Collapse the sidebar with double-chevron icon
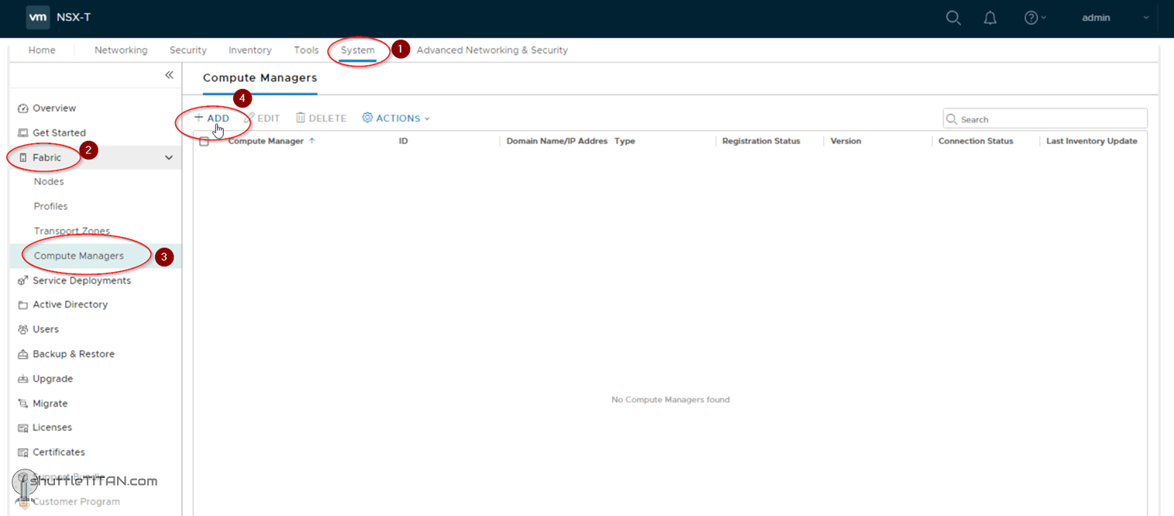The height and width of the screenshot is (516, 1174). point(169,75)
